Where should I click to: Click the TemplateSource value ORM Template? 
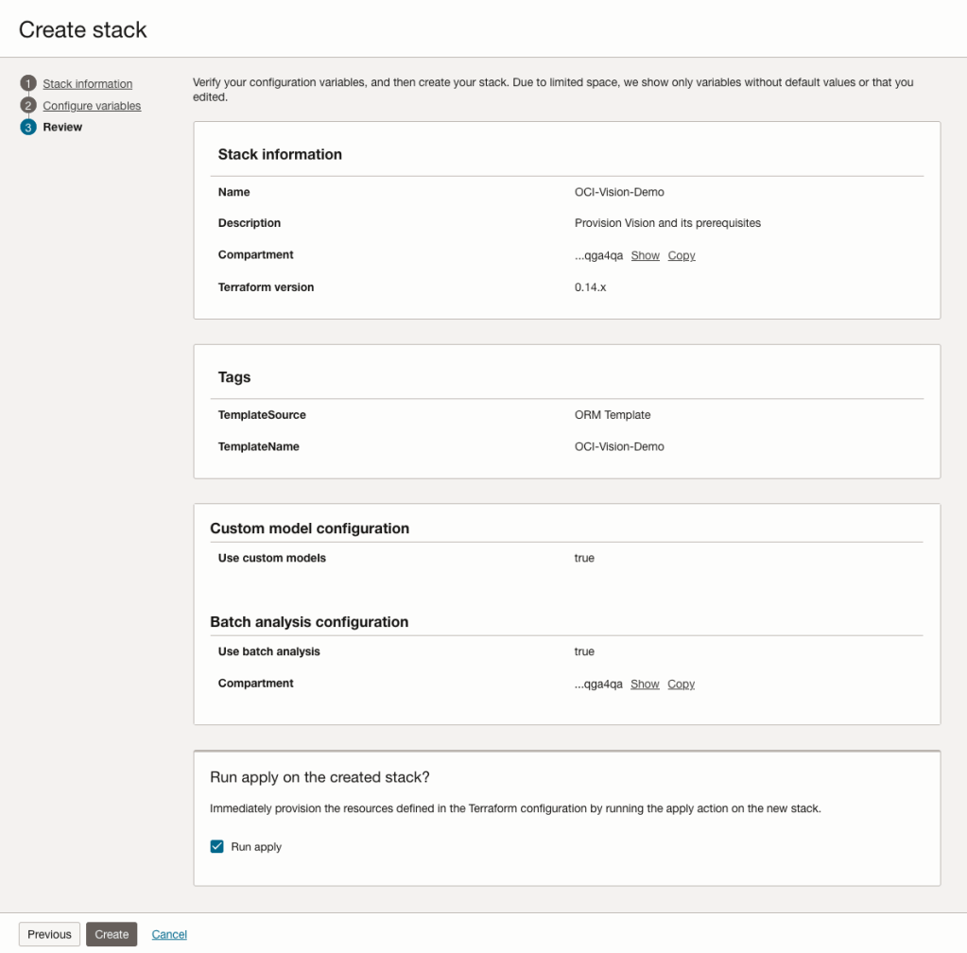[612, 414]
